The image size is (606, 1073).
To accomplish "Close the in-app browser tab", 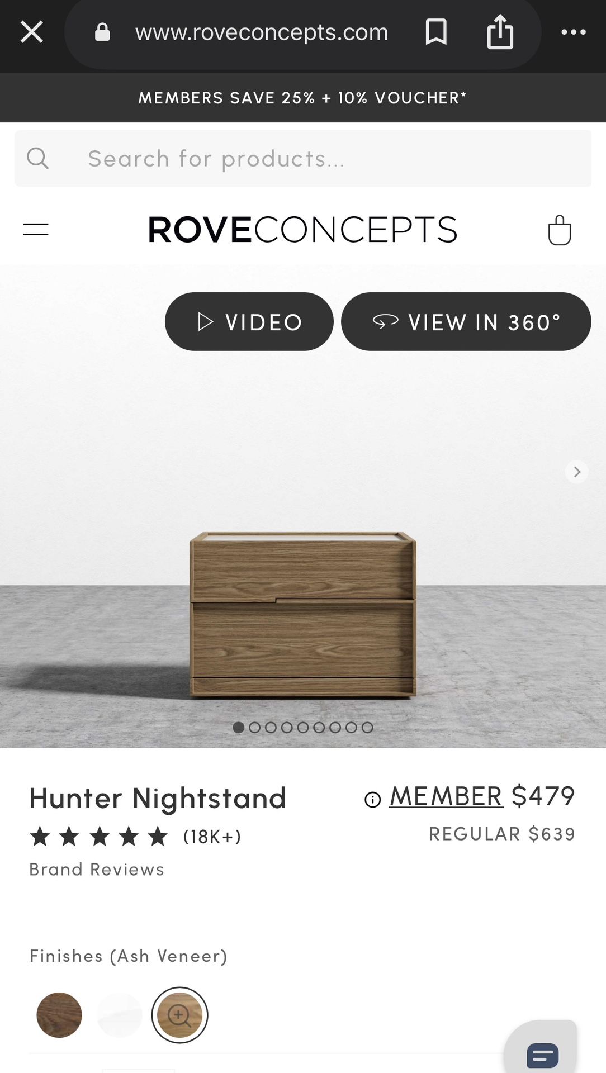I will (32, 32).
